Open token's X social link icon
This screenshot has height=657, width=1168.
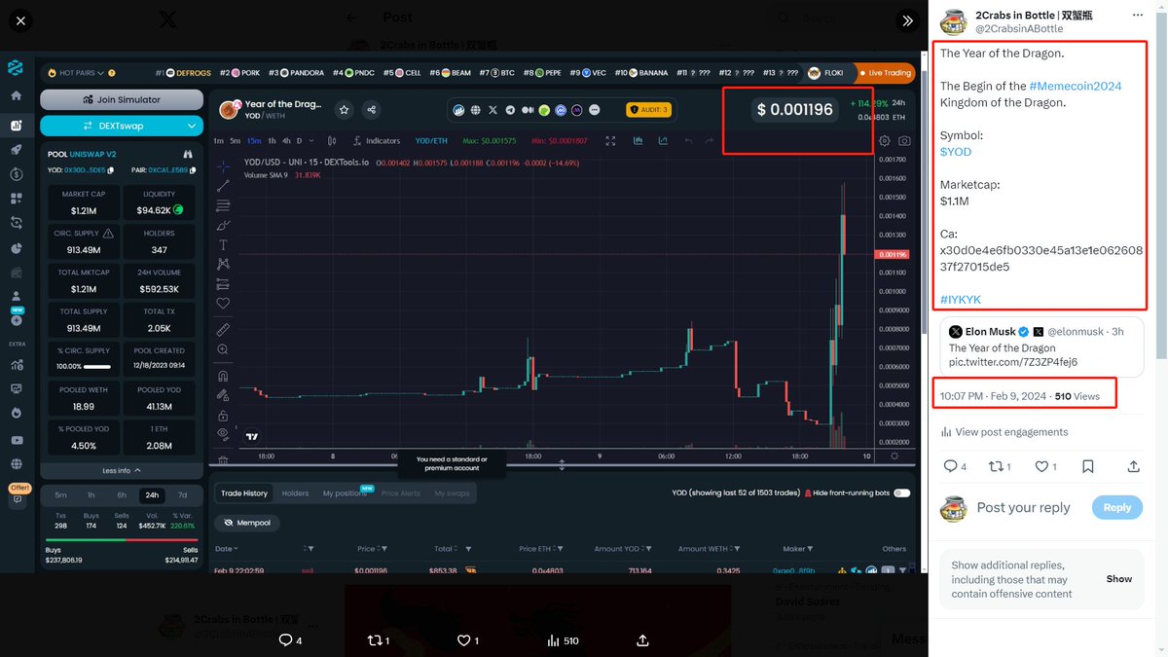tap(493, 110)
